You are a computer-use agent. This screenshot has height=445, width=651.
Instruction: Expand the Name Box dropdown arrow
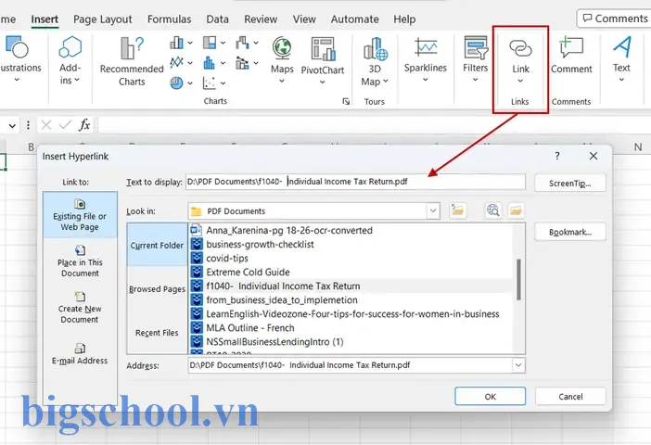12,125
